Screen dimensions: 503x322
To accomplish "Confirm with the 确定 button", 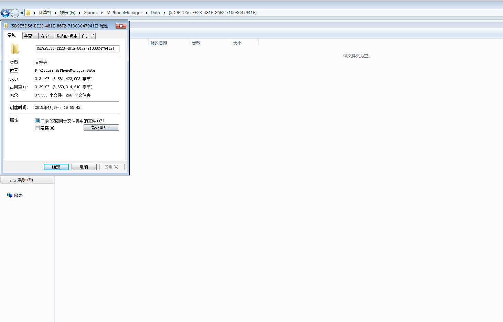I will coord(56,167).
